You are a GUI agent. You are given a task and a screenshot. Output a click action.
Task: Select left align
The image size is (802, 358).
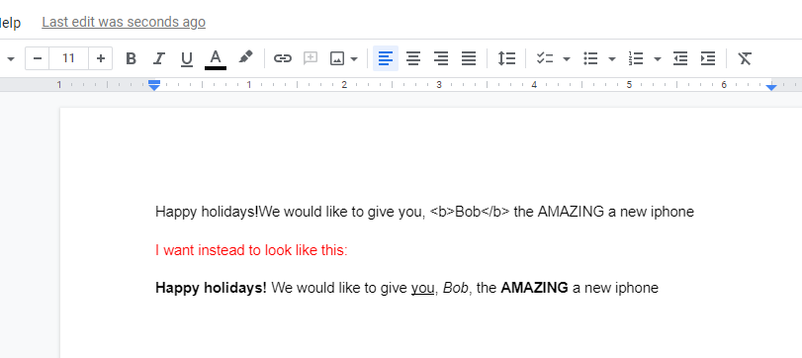[x=386, y=58]
